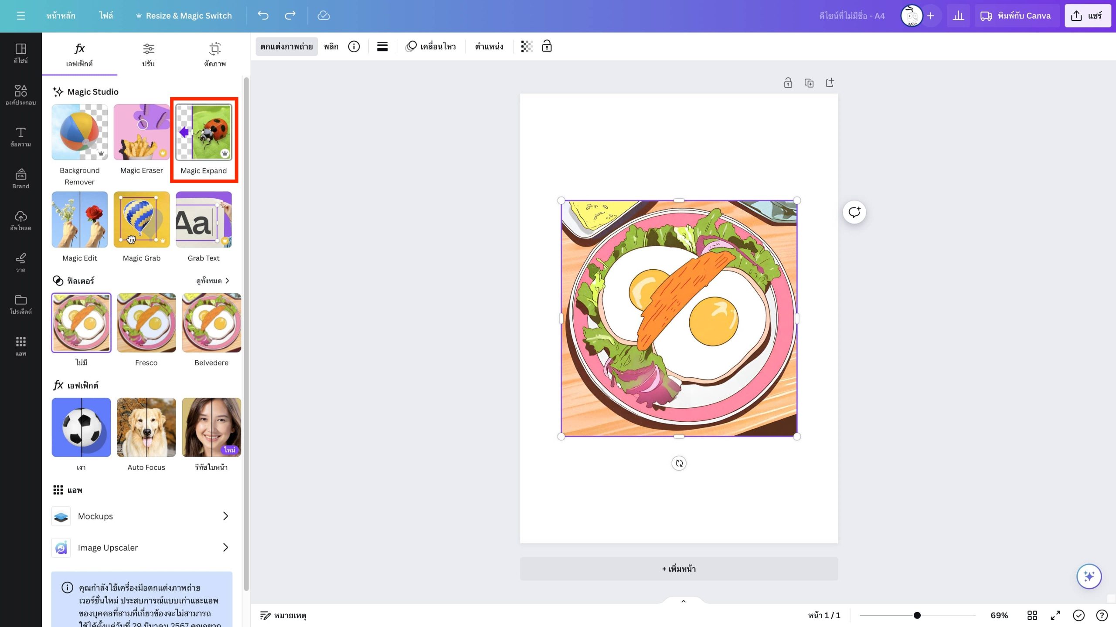Open the Draw tool in sidebar

pos(20,262)
